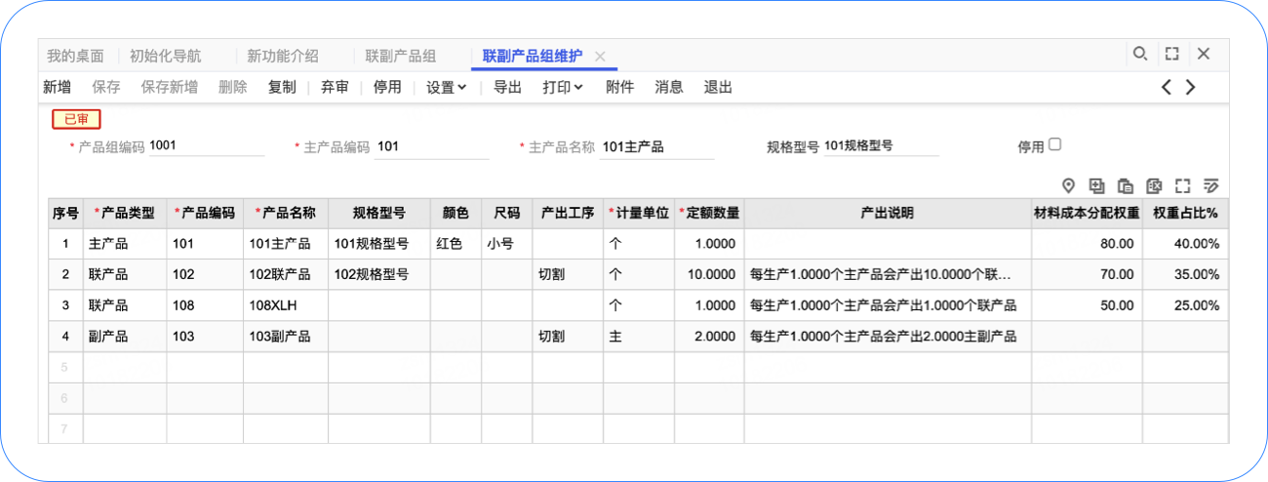Click the 产品类型 column header
The image size is (1268, 482).
tap(125, 213)
